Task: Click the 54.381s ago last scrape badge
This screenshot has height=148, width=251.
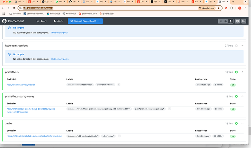Action: pyautogui.click(x=203, y=109)
